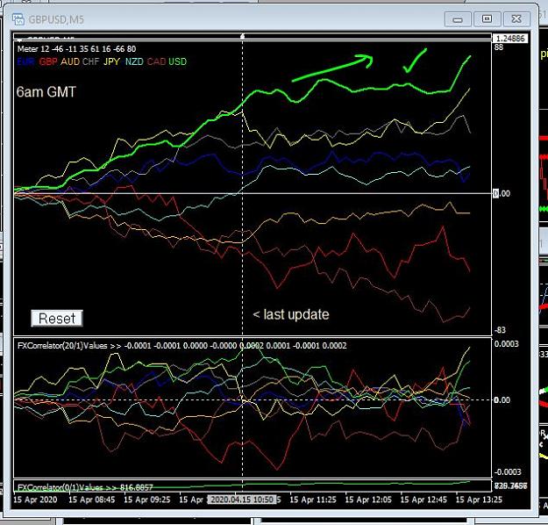Click the USD legend label
Image resolution: width=548 pixels, height=525 pixels.
(177, 62)
